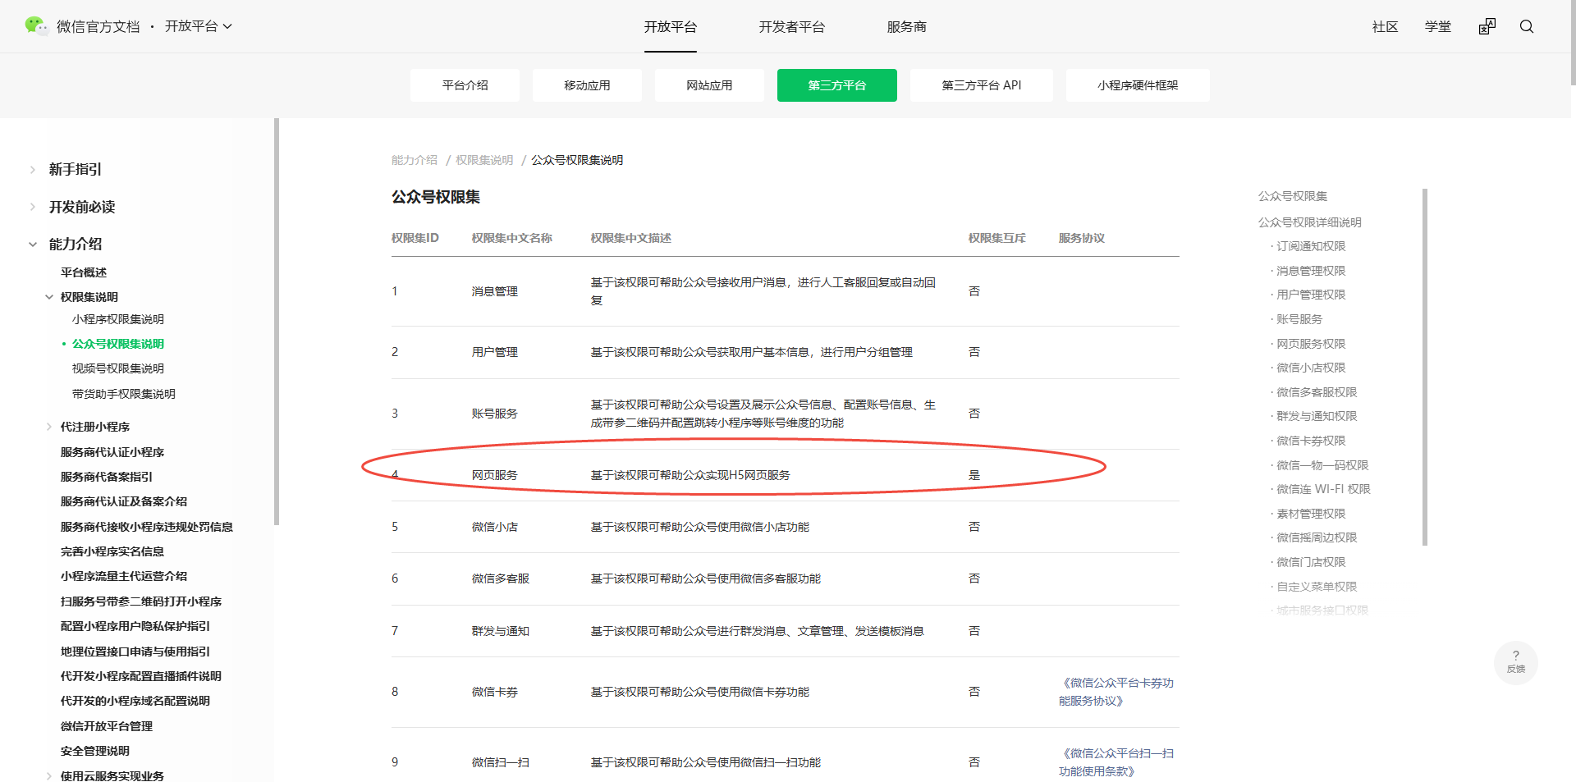Click the language translate icon
The height and width of the screenshot is (782, 1576).
pos(1487,26)
